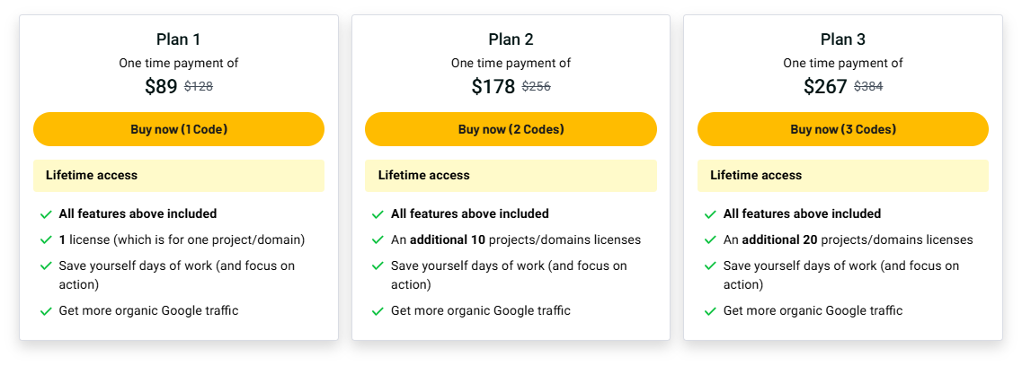The height and width of the screenshot is (365, 1022).
Task: Click checkmark beside 'additional 10 projects/domains licenses'
Action: coord(378,240)
